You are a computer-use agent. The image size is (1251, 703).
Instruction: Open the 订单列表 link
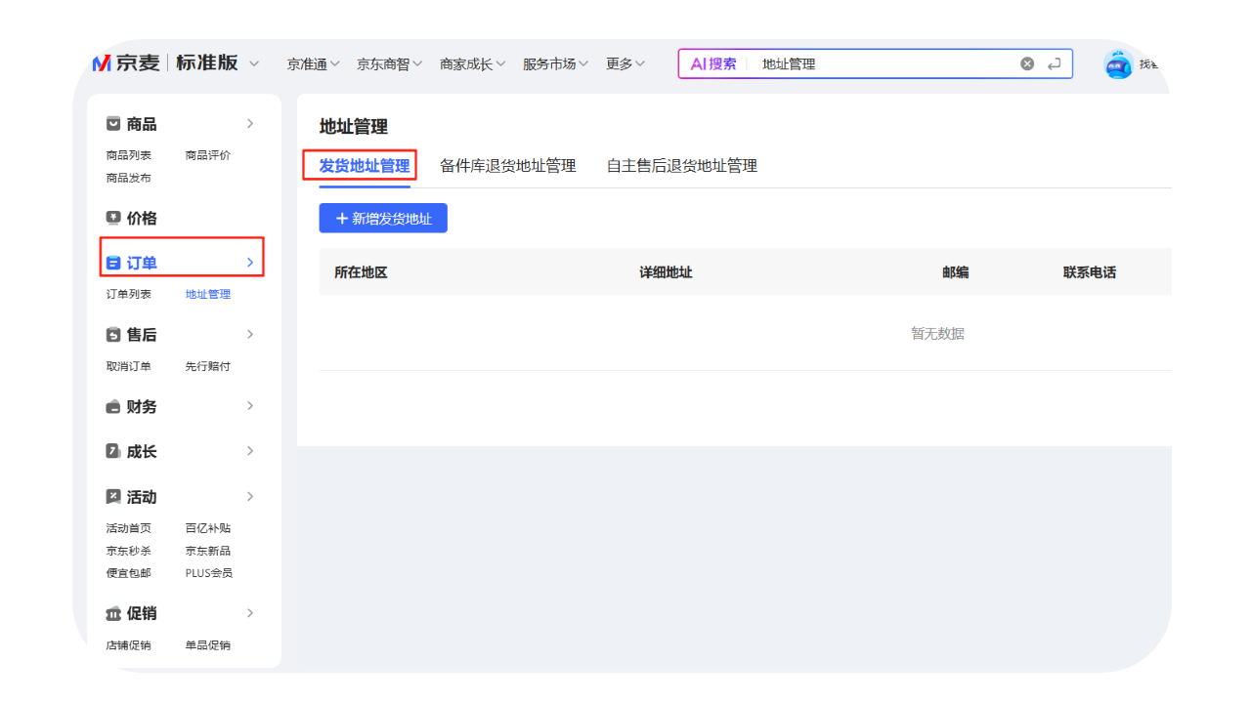click(129, 294)
